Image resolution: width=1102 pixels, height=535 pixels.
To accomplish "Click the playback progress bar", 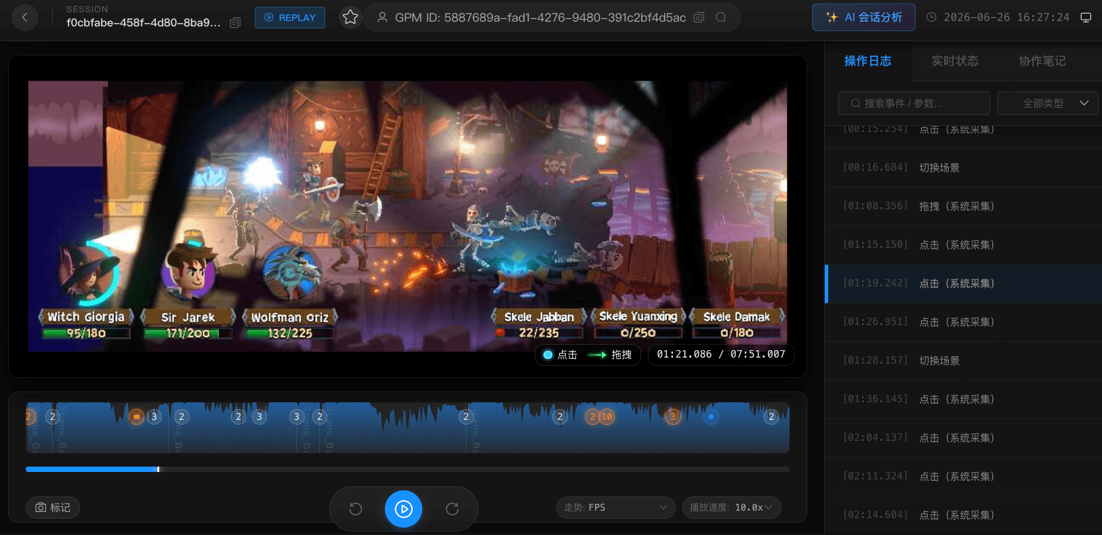I will [407, 469].
